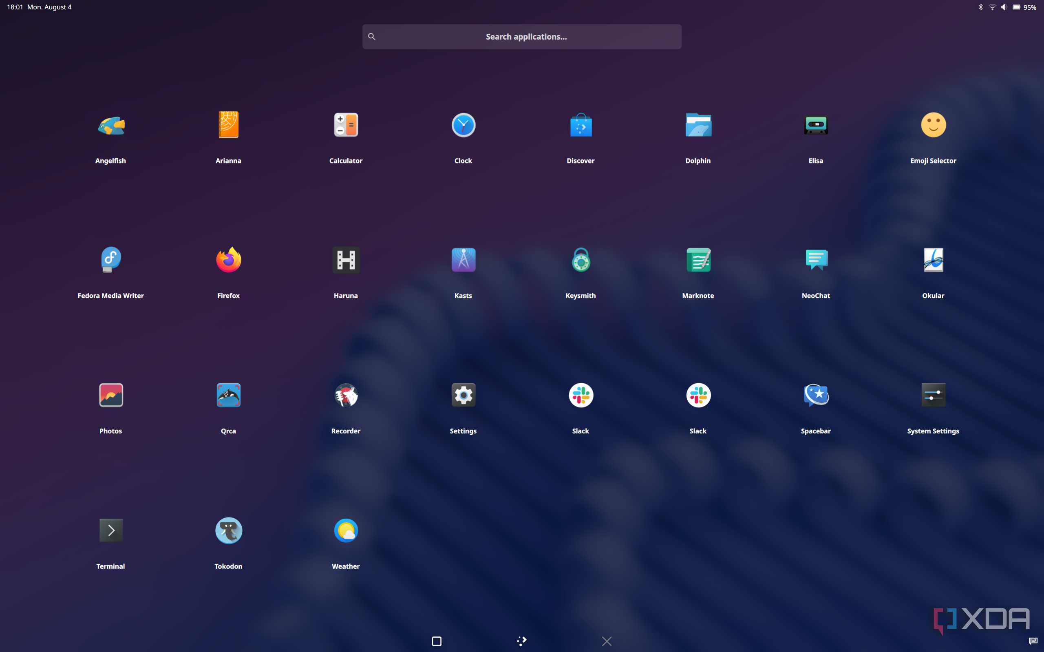Launch the Okular document viewer
1044x652 pixels.
click(x=933, y=260)
